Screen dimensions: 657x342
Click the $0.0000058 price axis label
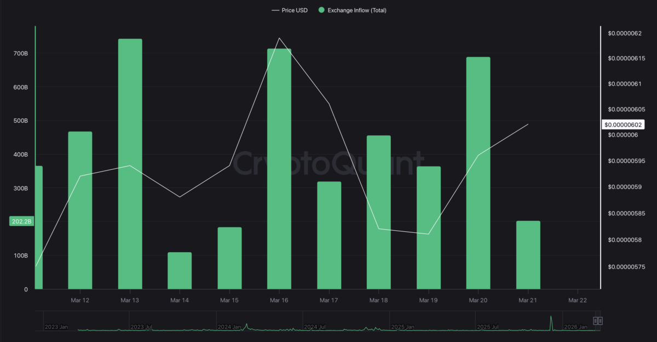pos(625,240)
